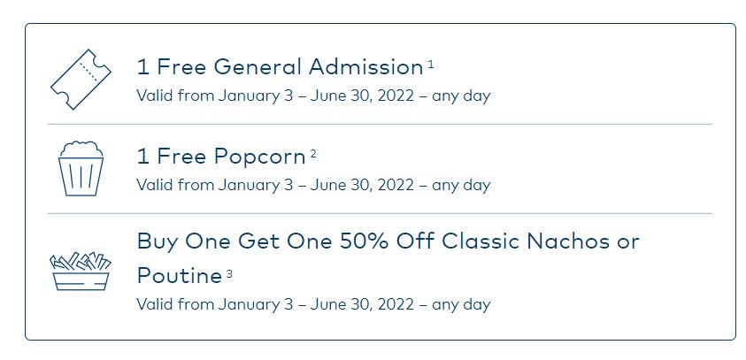Click "June 30, 2022" under Free General Admission
The image size is (746, 360).
click(362, 96)
